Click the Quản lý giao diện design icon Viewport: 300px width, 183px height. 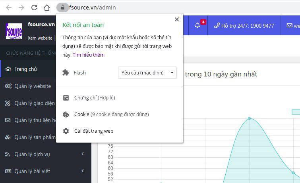(x=8, y=103)
